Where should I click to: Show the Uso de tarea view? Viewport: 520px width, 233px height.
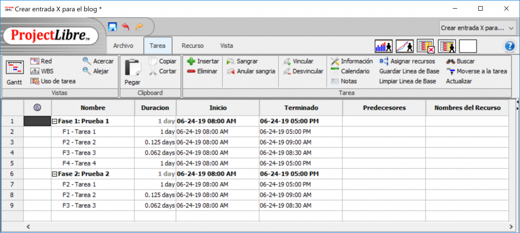click(x=53, y=81)
